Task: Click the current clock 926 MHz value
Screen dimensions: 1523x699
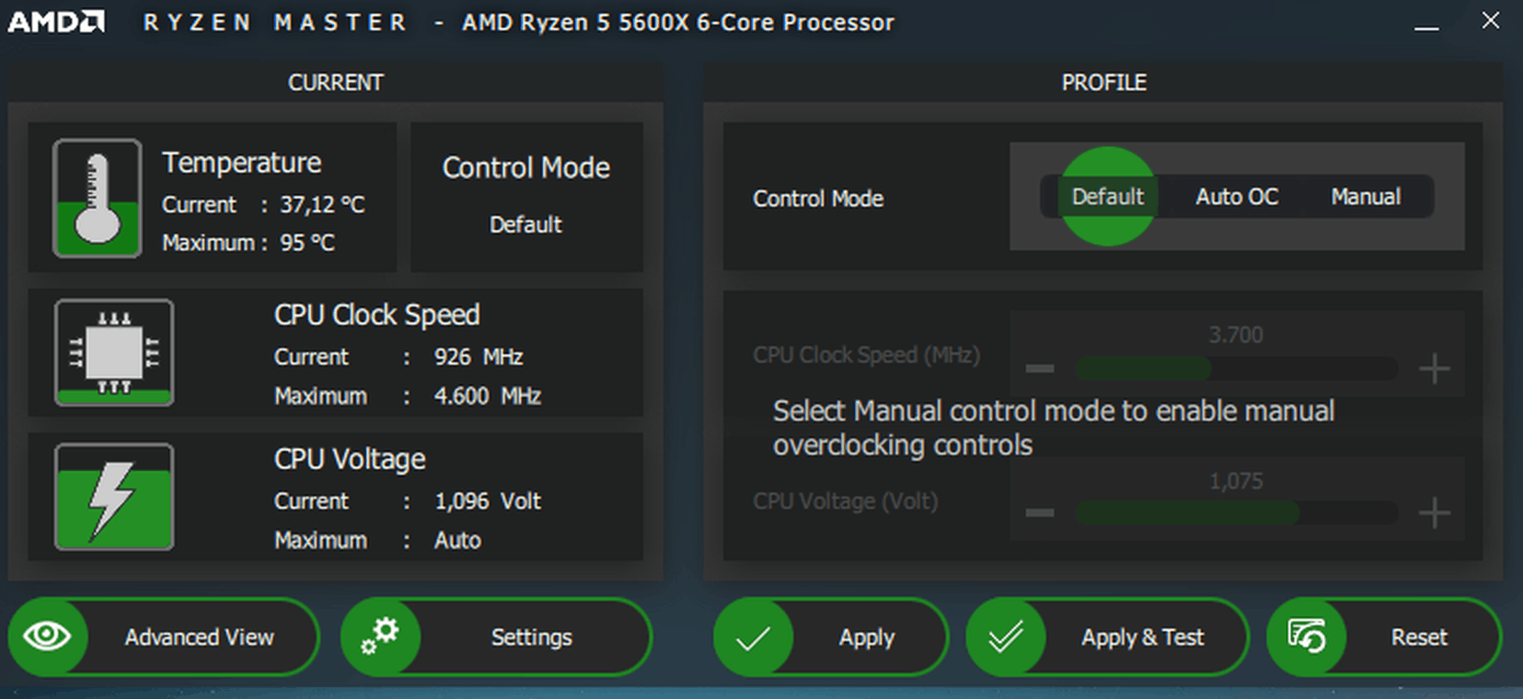Action: pos(479,357)
